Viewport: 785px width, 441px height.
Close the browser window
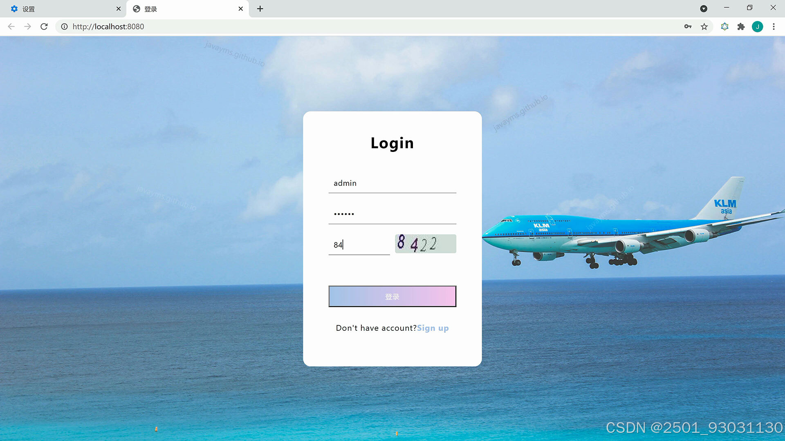[773, 8]
